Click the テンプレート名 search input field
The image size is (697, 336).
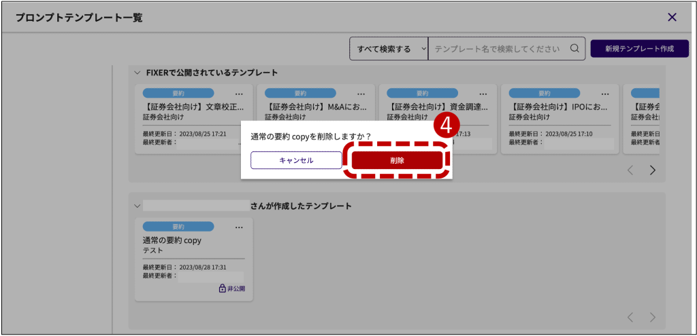(497, 49)
